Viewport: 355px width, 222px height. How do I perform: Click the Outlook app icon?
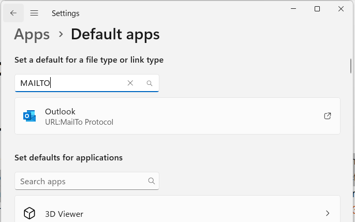29,116
